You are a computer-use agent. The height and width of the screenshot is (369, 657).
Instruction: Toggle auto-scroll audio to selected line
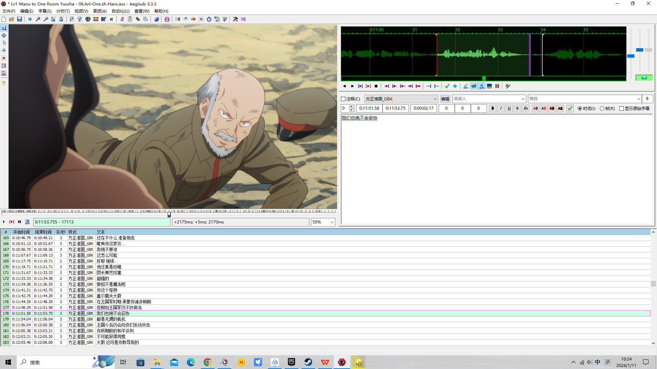482,86
